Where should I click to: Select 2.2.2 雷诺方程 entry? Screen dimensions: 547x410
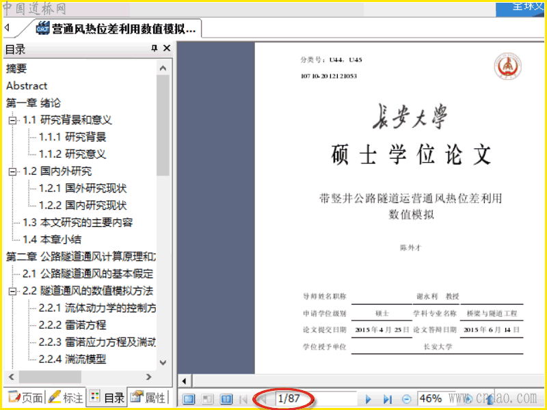(72, 325)
